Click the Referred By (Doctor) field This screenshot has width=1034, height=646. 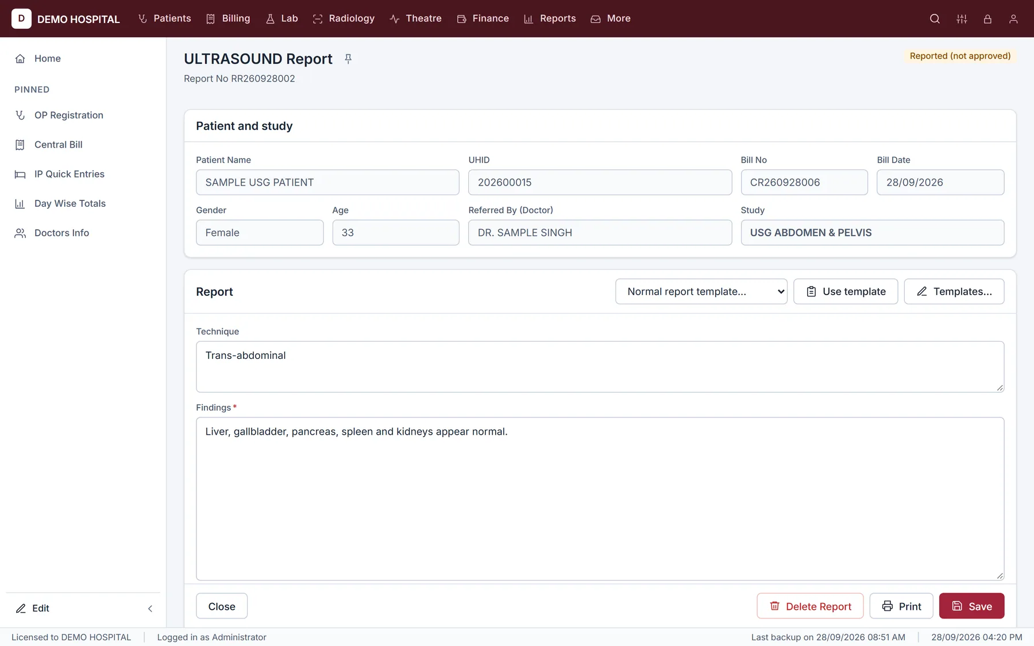(x=600, y=233)
